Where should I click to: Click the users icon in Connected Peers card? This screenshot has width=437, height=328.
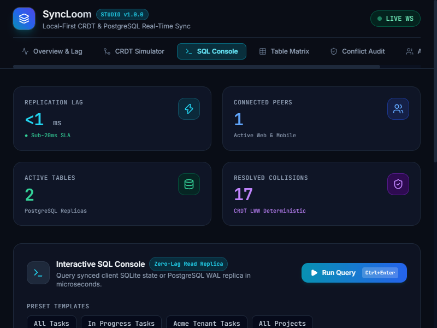coord(398,109)
